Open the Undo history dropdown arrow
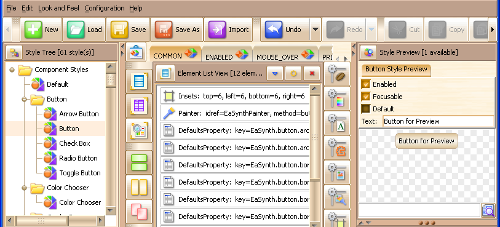The width and height of the screenshot is (500, 227). click(315, 30)
